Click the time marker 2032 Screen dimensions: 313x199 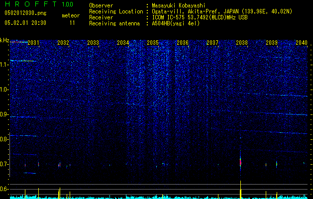coord(63,42)
